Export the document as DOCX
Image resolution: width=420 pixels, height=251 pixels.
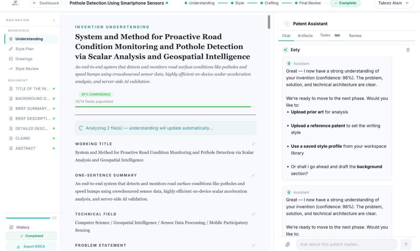31,246
